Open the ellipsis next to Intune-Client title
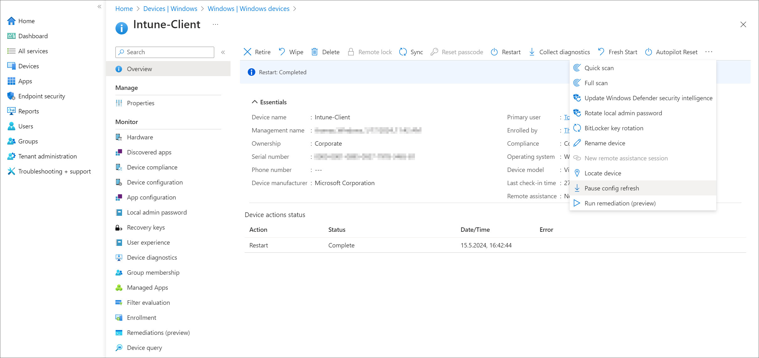This screenshot has height=358, width=759. coord(215,24)
